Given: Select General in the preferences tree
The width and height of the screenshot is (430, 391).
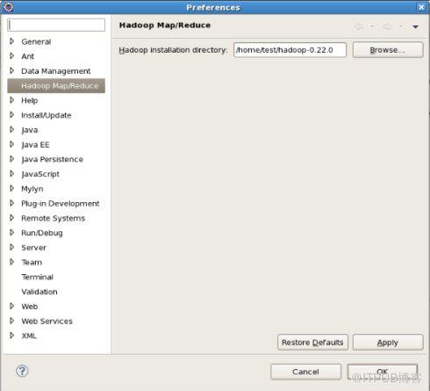Looking at the screenshot, I should coord(36,41).
